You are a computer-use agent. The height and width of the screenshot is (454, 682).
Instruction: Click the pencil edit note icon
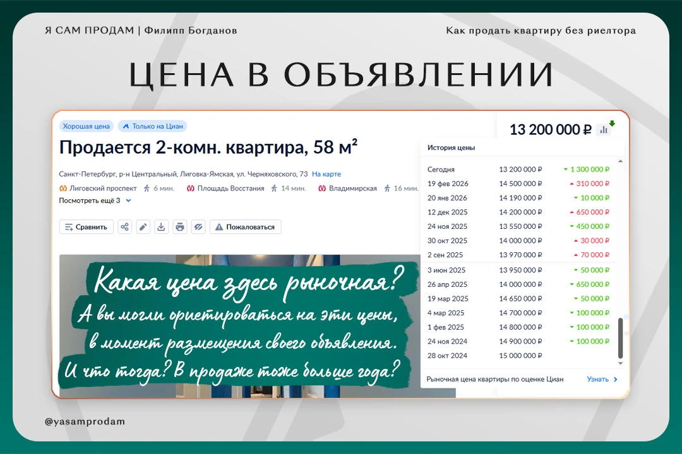tap(143, 227)
